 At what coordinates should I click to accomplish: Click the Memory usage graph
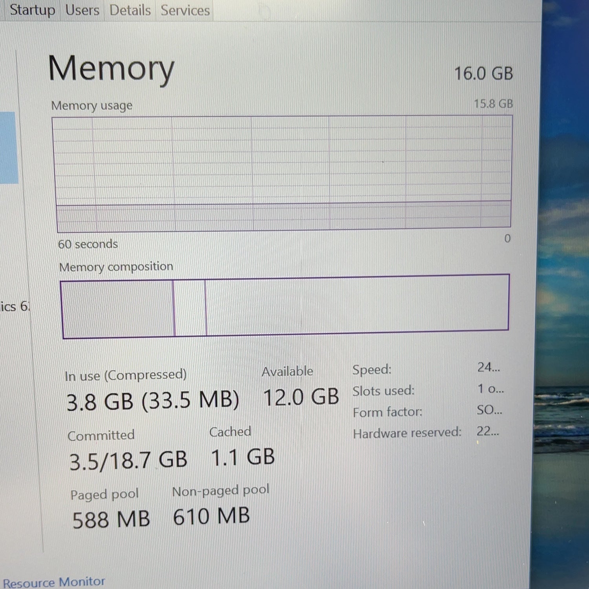point(282,173)
